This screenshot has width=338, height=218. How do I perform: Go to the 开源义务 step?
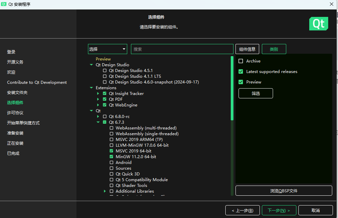pyautogui.click(x=15, y=62)
